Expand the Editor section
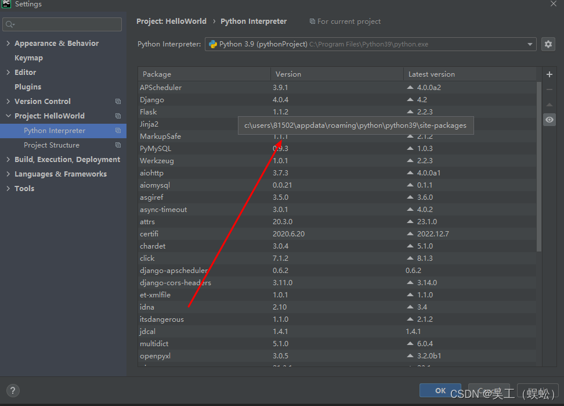 8,73
